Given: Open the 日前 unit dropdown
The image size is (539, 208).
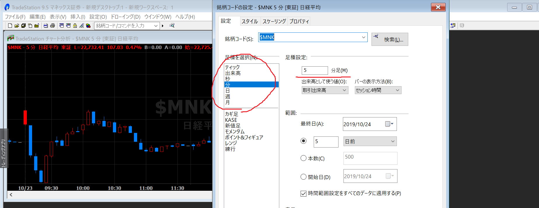Looking at the screenshot, I should pyautogui.click(x=370, y=141).
